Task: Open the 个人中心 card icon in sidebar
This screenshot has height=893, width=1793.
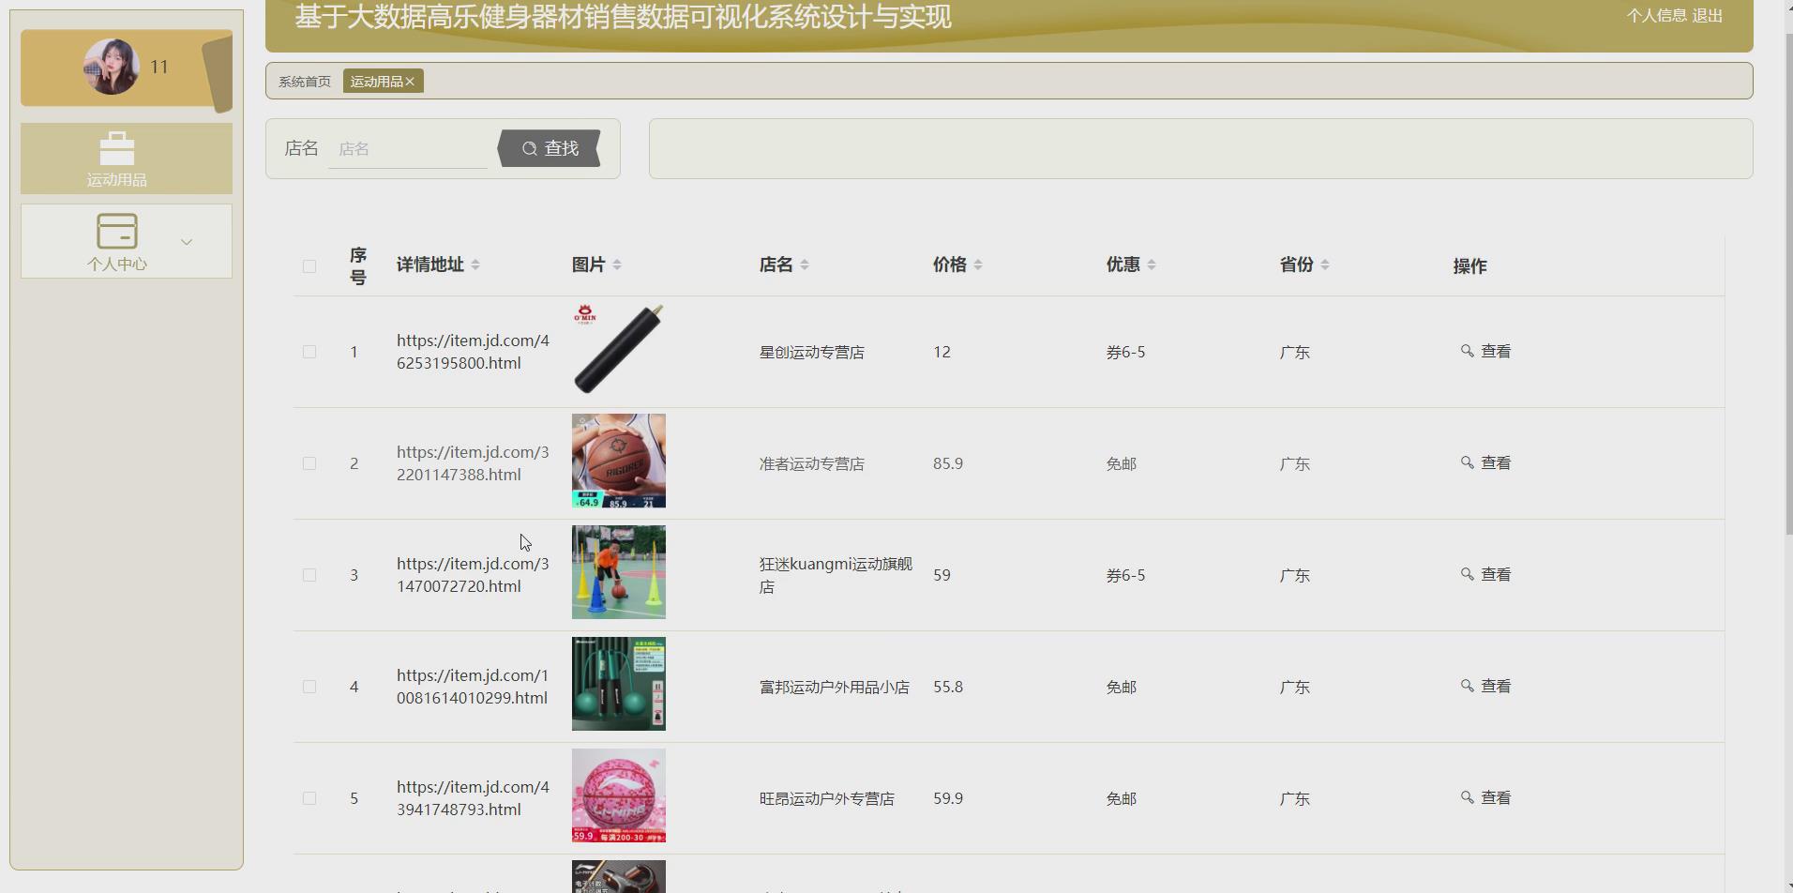Action: tap(117, 231)
